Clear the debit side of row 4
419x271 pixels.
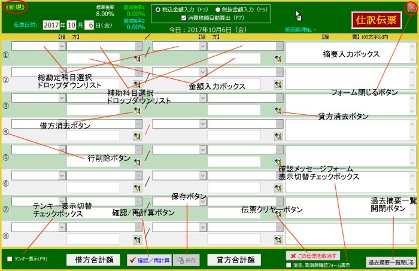point(137,136)
